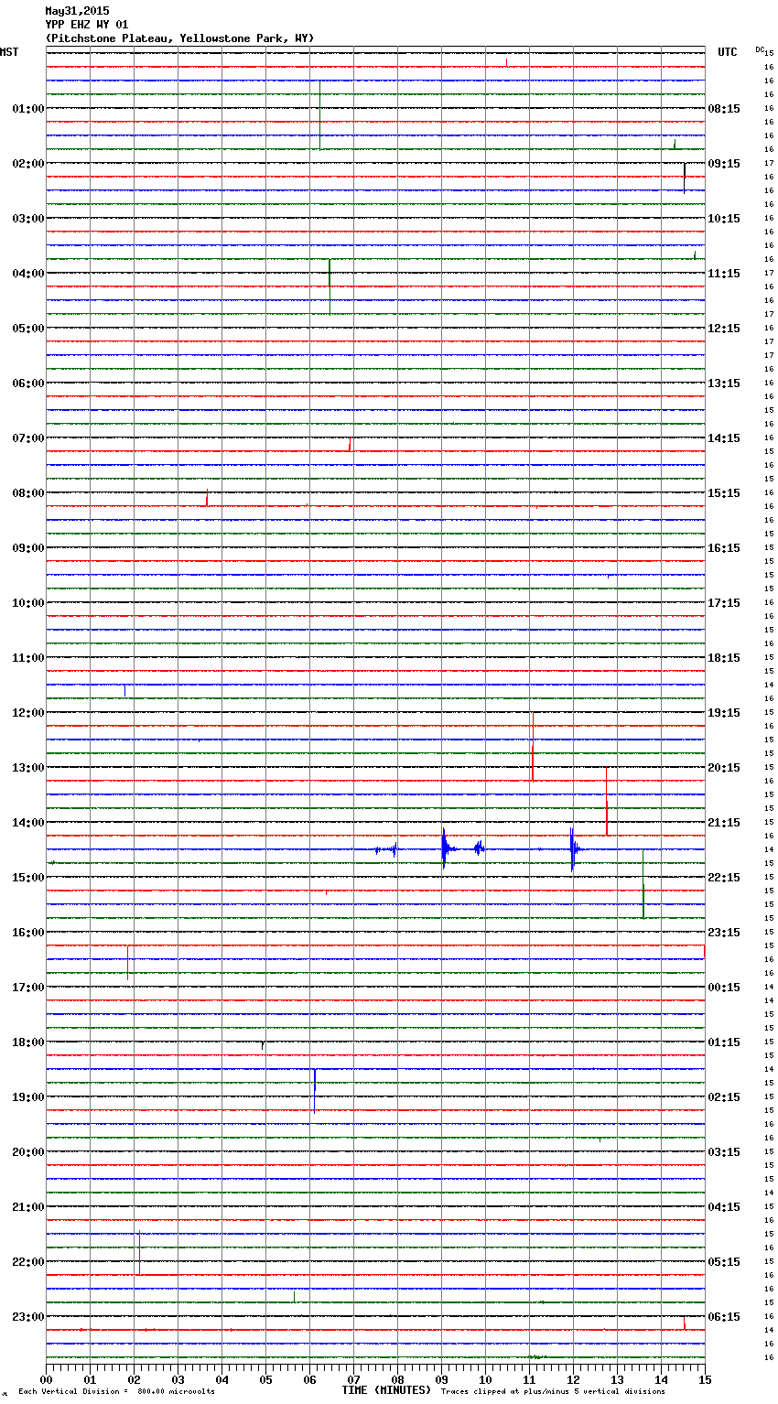This screenshot has width=778, height=1404.
Task: Select minute tick label 12 on bottom axis
Action: [x=573, y=1380]
